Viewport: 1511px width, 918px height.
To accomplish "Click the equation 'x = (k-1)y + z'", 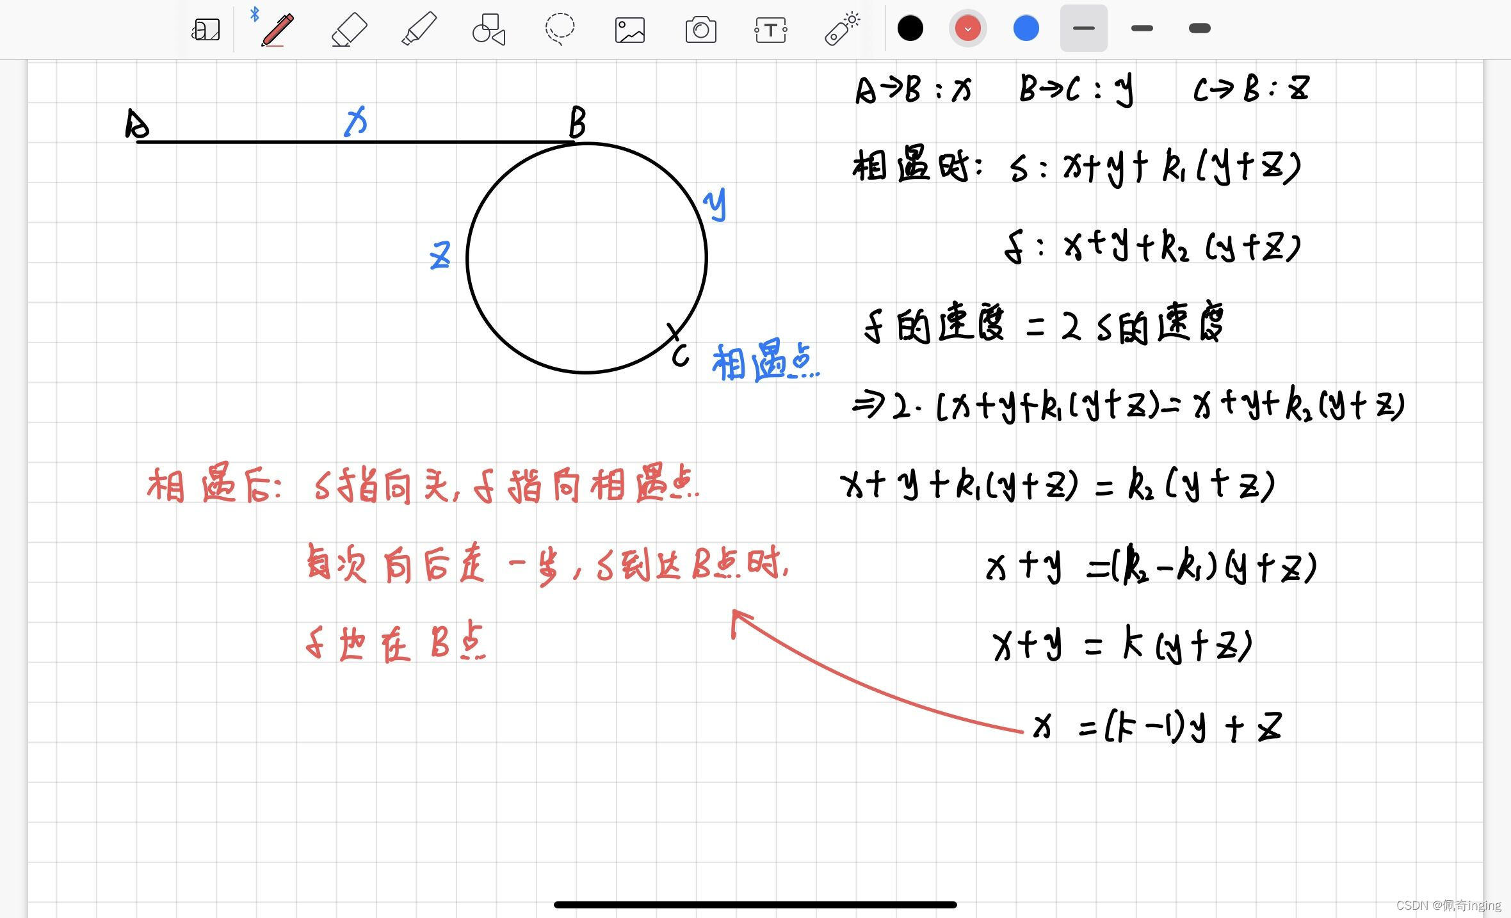I will 1158,727.
